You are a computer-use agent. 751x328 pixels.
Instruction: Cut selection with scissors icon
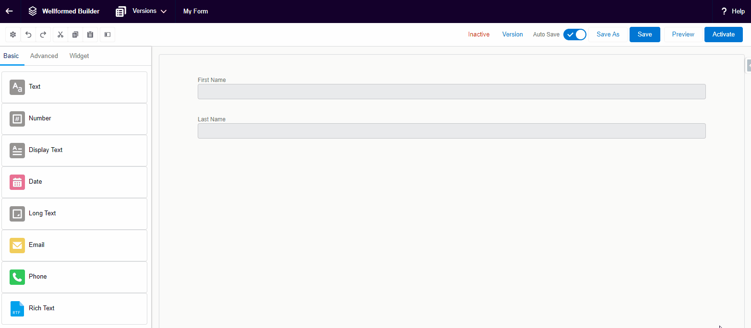[60, 35]
